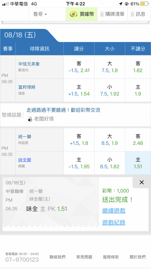Choose 統一獅 客 moneyline 2.48
The height and width of the screenshot is (269, 151).
click(x=138, y=140)
